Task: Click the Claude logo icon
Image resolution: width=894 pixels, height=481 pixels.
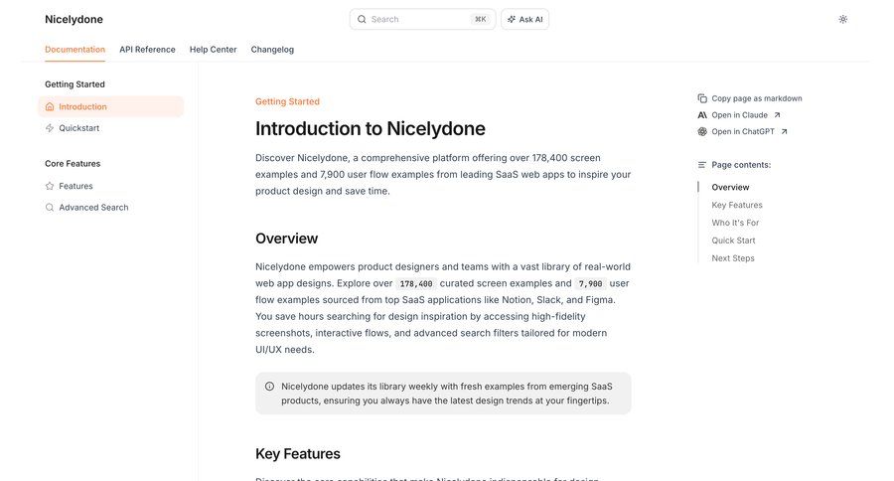Action: 702,115
